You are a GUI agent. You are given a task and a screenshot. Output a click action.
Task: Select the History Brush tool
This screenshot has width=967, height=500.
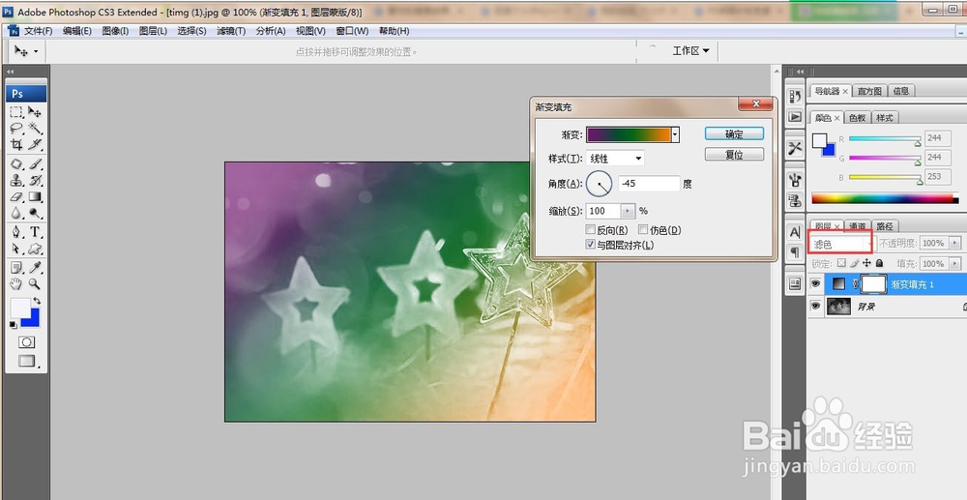click(x=35, y=180)
